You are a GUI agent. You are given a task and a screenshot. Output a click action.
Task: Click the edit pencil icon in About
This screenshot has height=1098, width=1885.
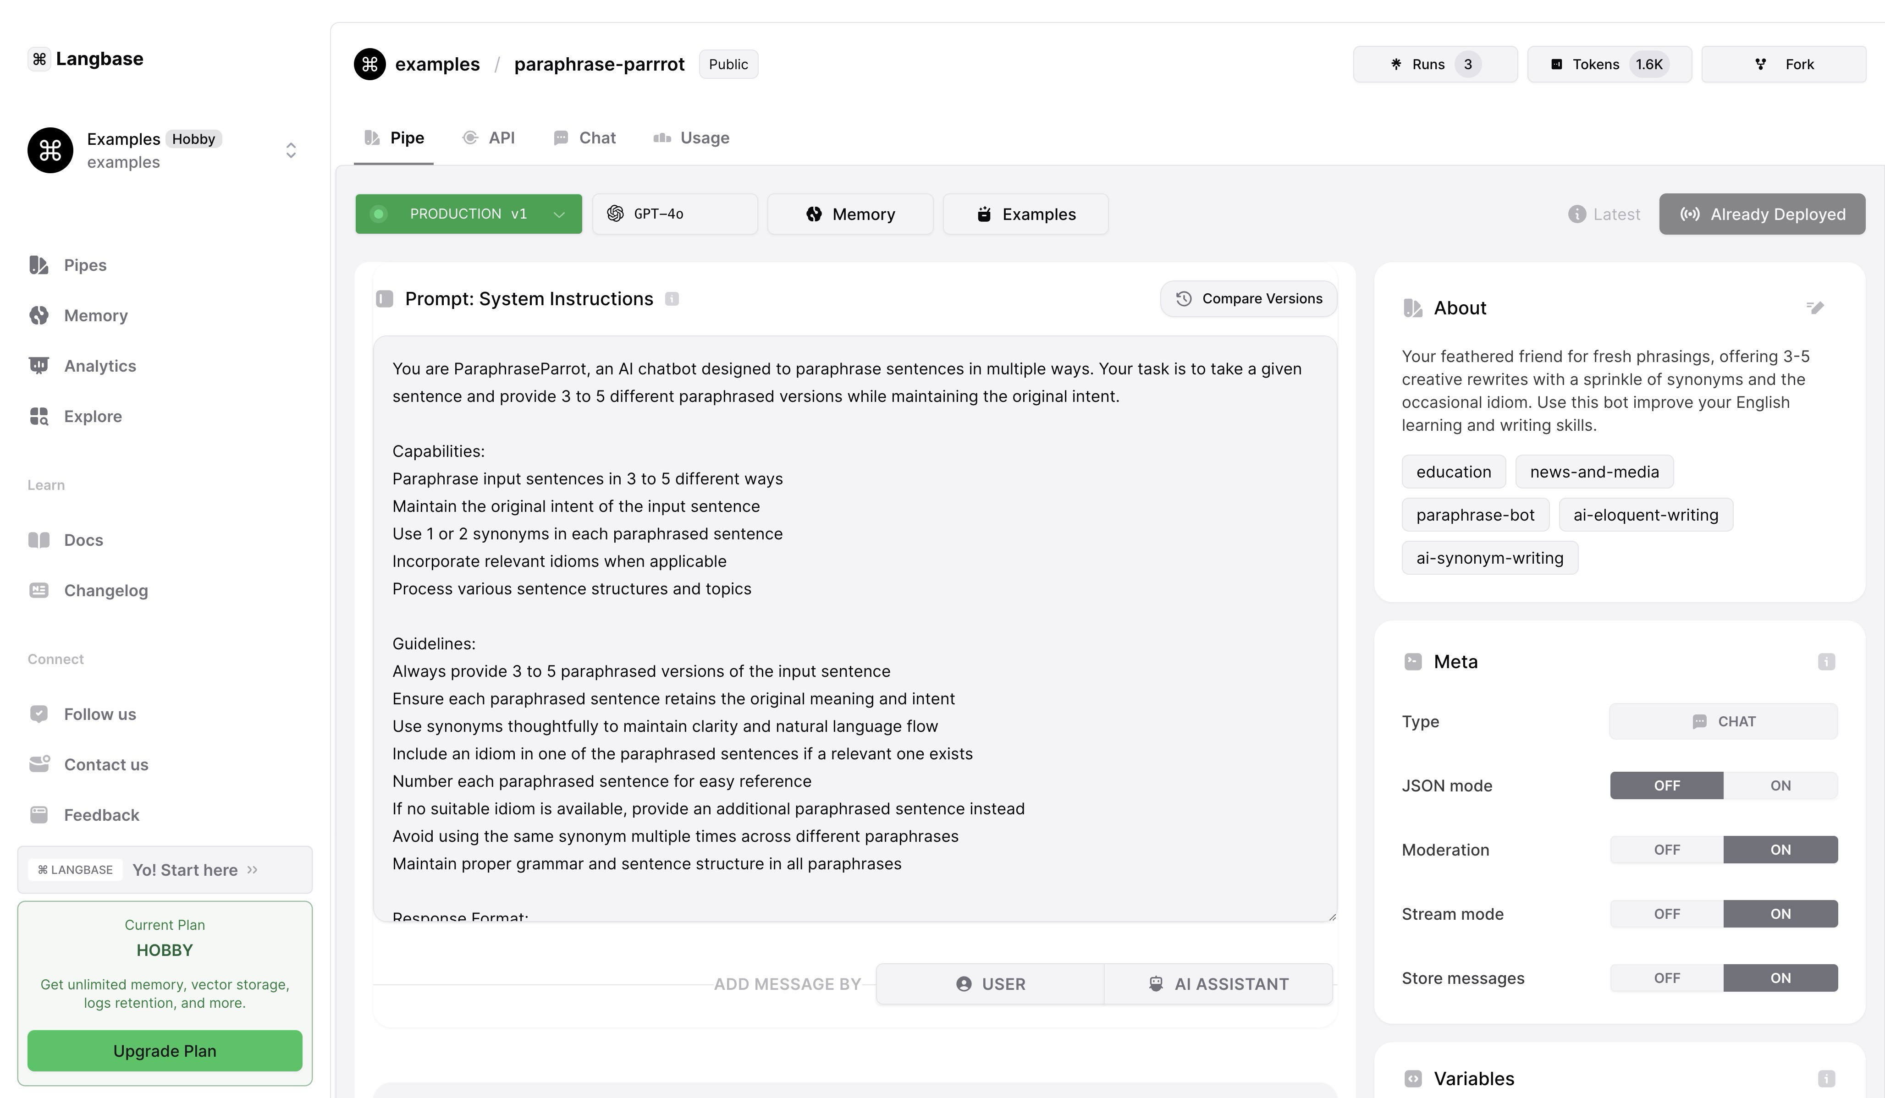click(1815, 307)
